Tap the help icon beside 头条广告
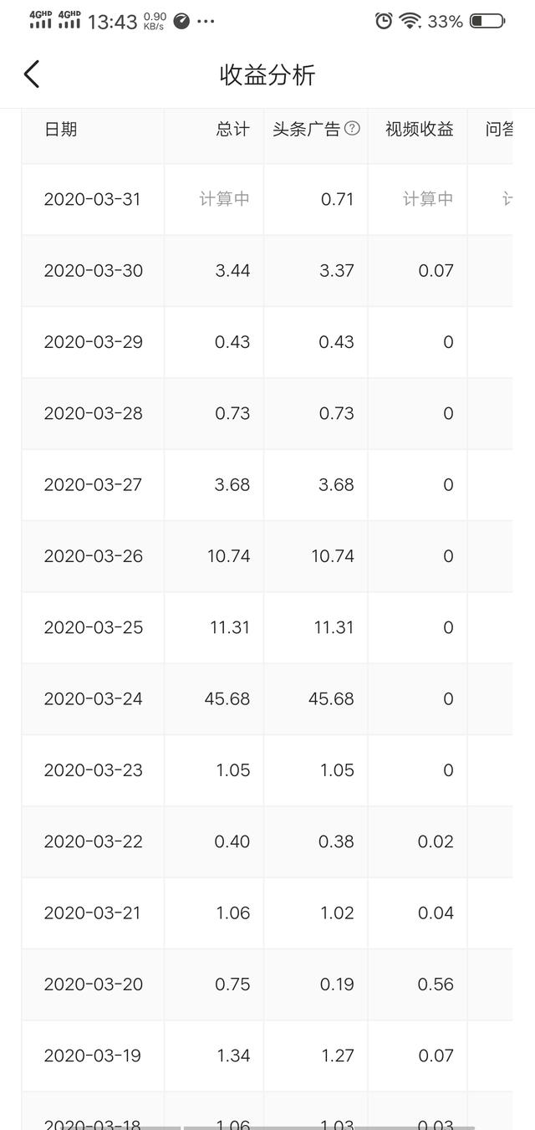 coord(353,129)
